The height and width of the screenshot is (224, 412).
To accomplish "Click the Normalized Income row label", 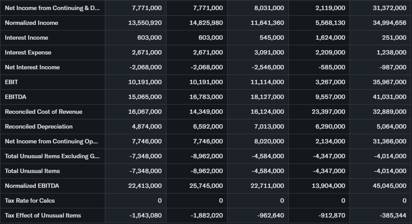I will 31,23.
